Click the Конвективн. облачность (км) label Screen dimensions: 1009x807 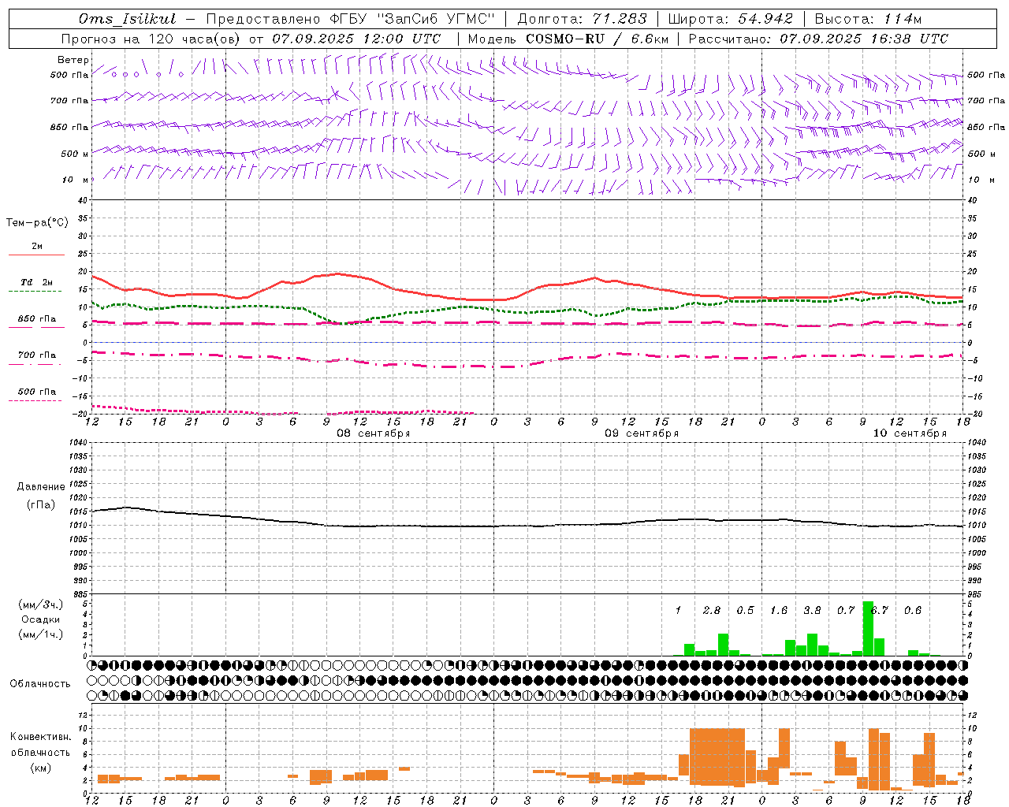point(40,752)
